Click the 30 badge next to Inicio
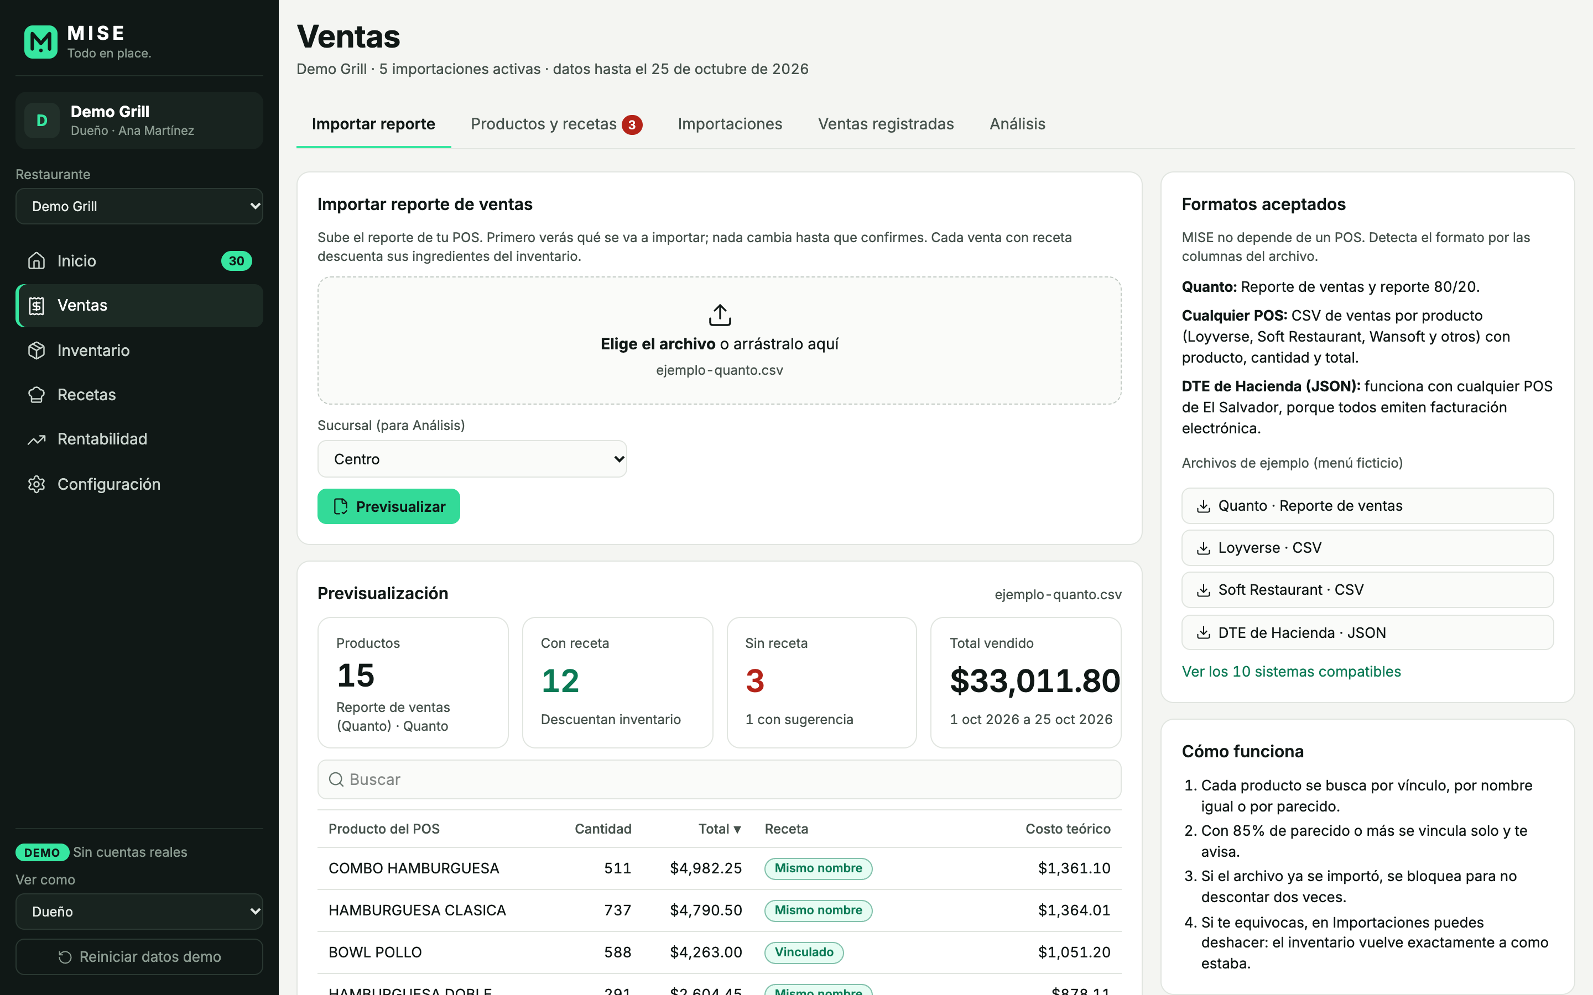The height and width of the screenshot is (995, 1593). tap(236, 260)
